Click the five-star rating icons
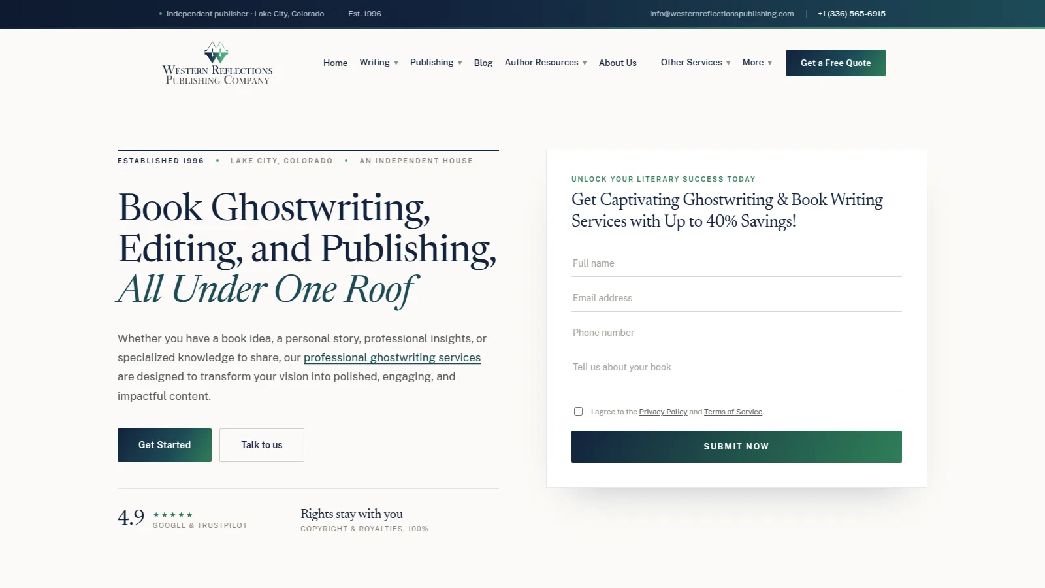Viewport: 1045px width, 588px height. [x=172, y=515]
